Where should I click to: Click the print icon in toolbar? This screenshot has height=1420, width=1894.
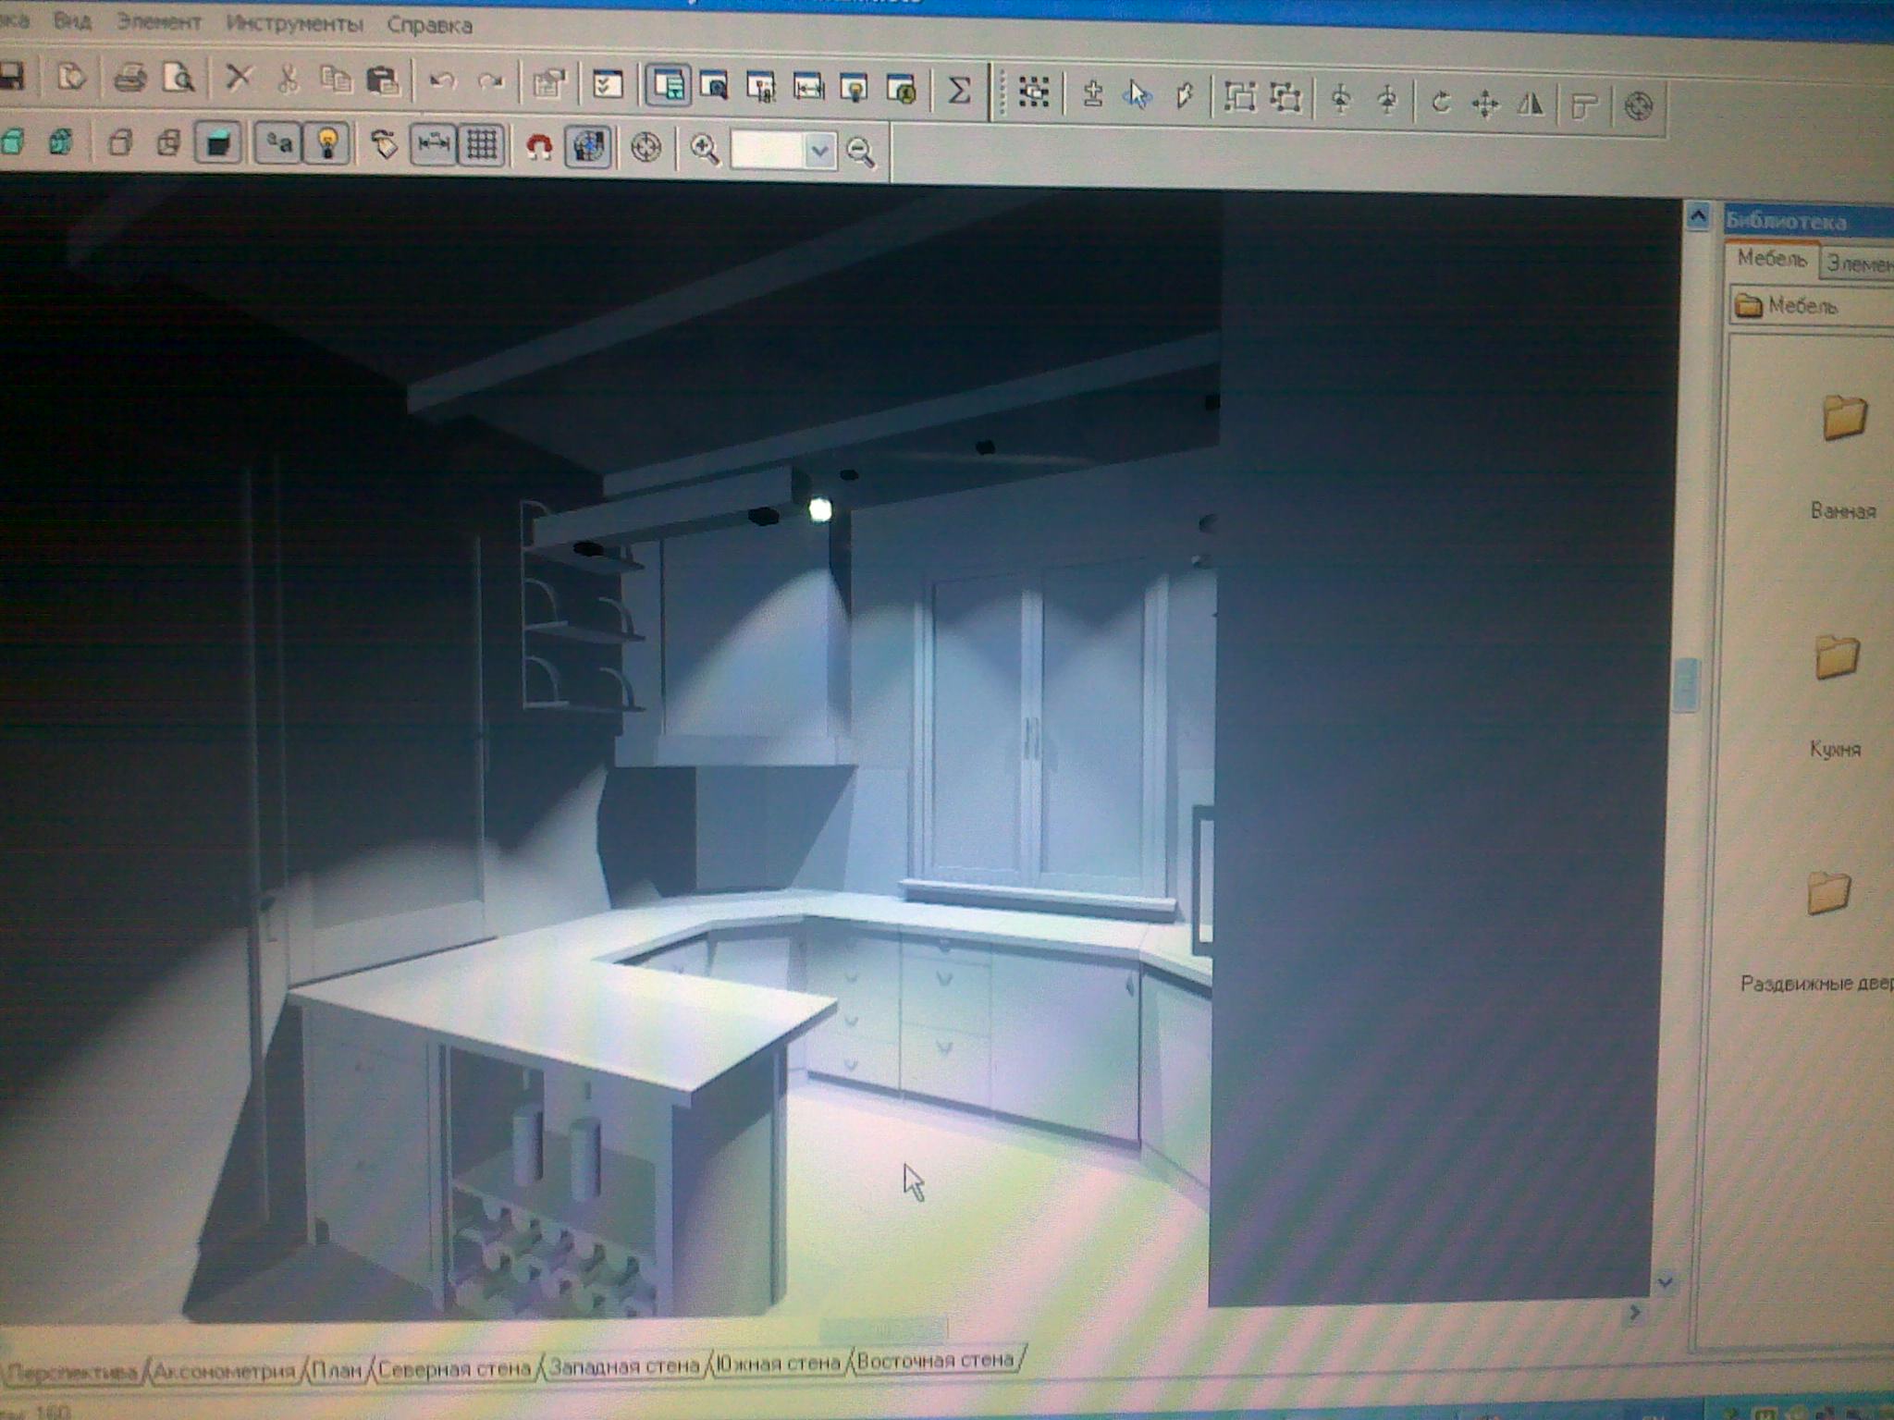(129, 78)
